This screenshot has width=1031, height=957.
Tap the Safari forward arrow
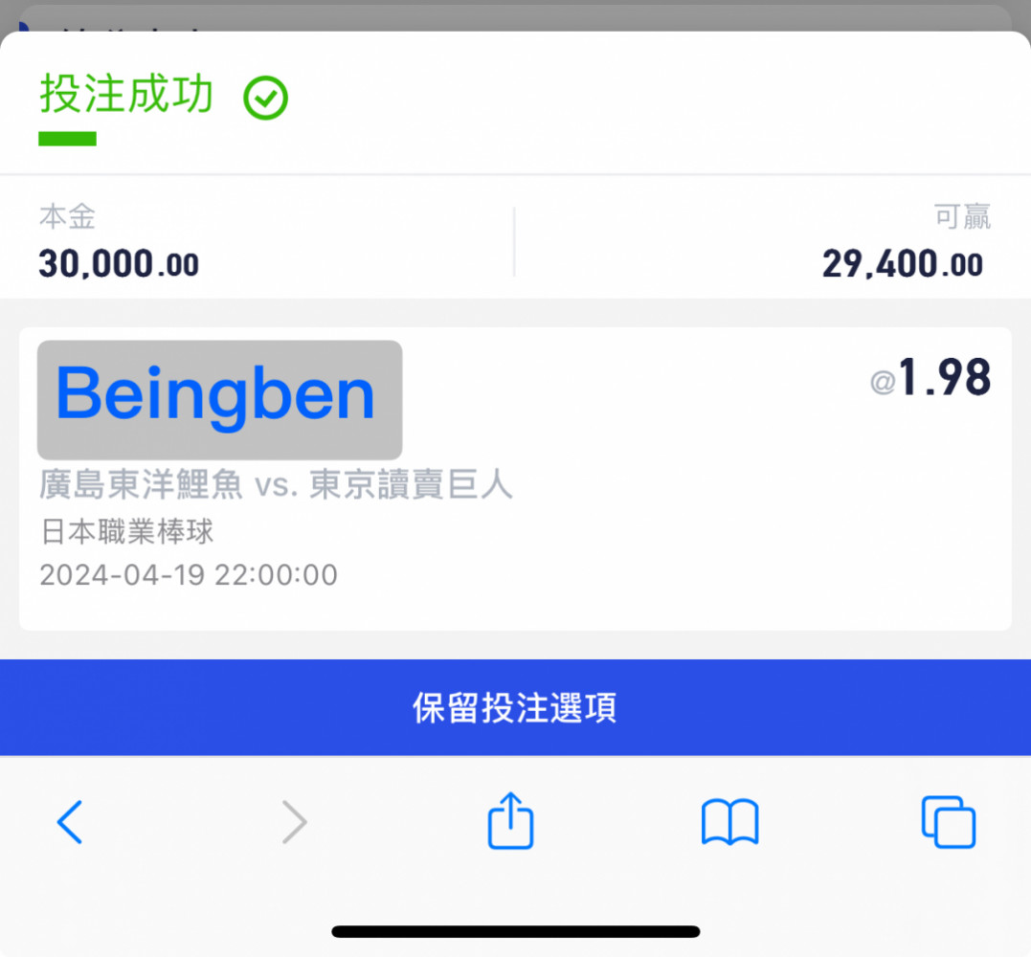[294, 822]
